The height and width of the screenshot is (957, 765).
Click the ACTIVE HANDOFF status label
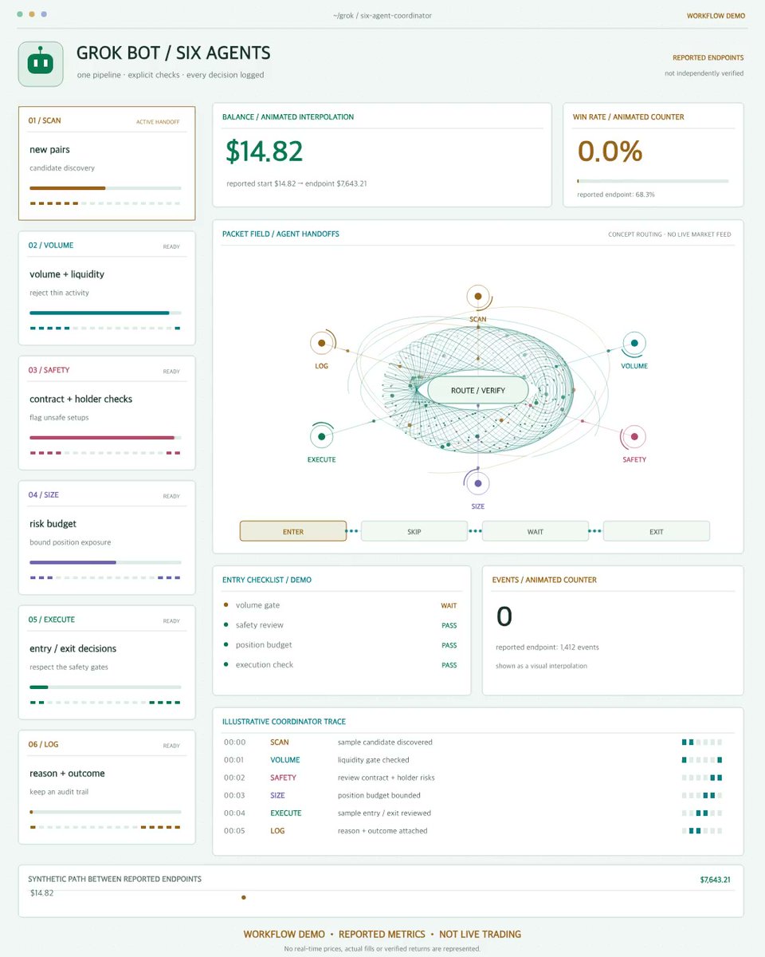click(159, 122)
